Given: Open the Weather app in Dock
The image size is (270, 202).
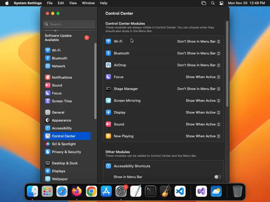Looking at the screenshot, I should (x=216, y=191).
